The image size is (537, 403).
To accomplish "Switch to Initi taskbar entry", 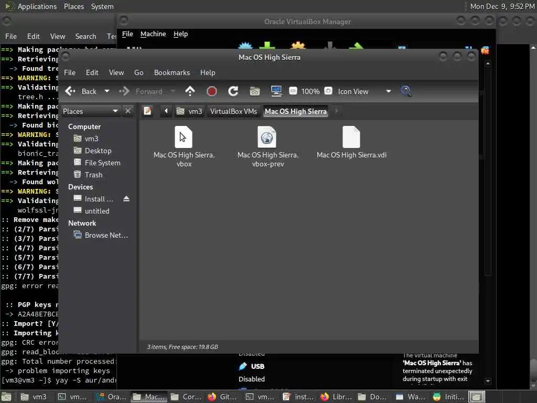I will pyautogui.click(x=448, y=397).
